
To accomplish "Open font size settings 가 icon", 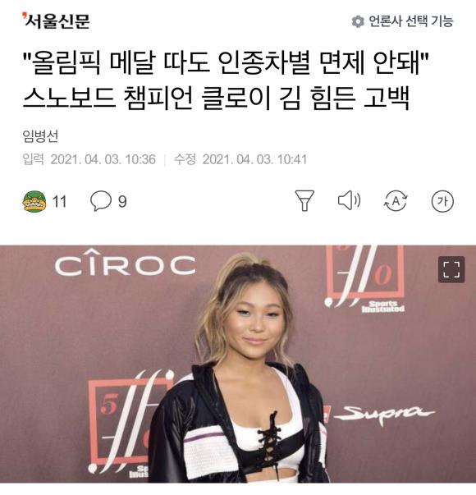I will coord(442,201).
